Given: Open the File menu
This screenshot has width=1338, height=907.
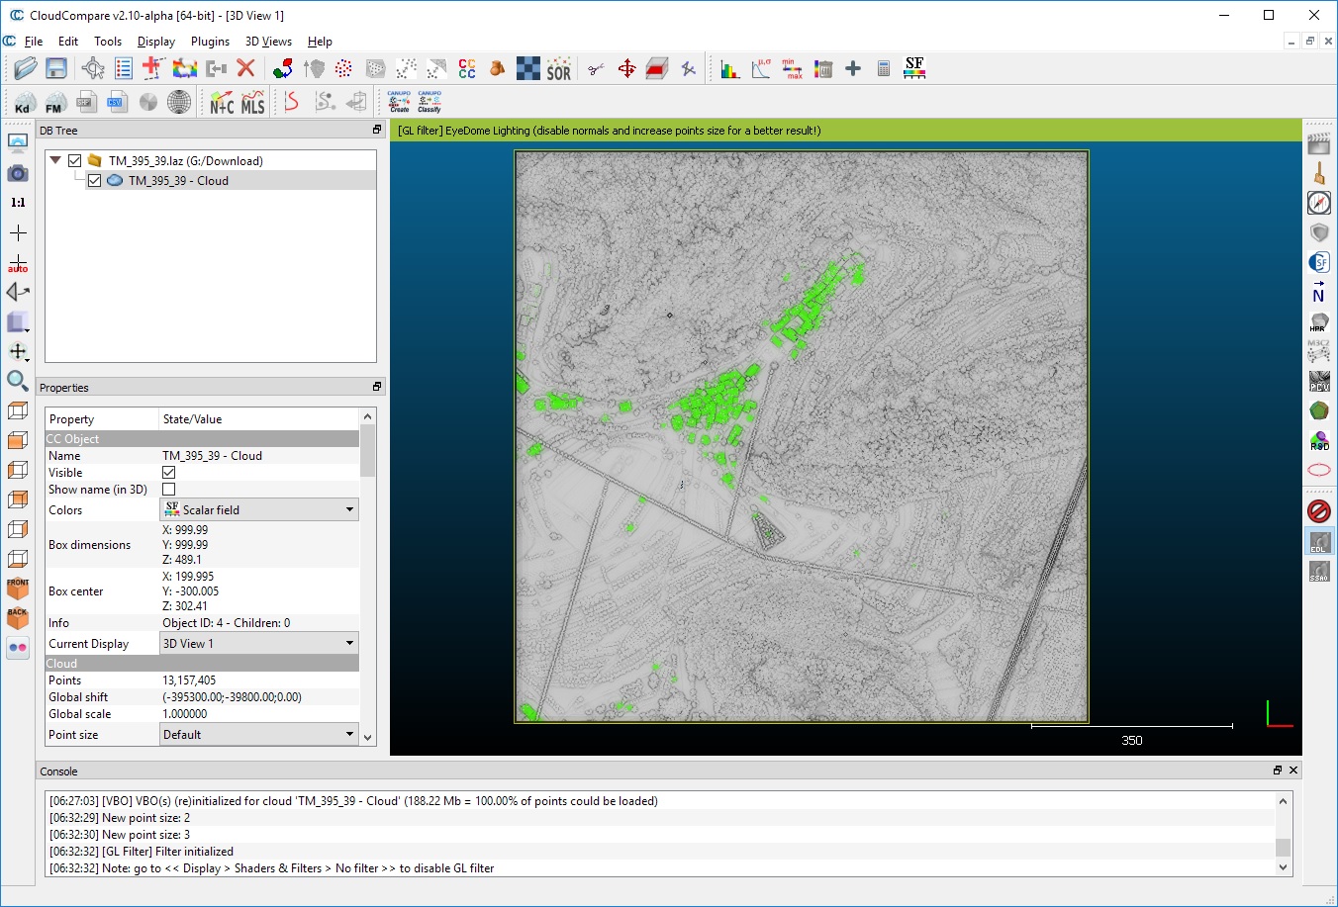Looking at the screenshot, I should coord(34,42).
